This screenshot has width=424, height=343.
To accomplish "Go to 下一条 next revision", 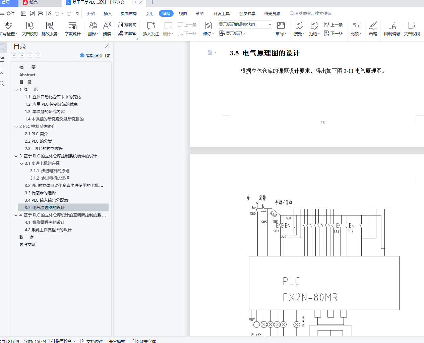I will coord(333,34).
